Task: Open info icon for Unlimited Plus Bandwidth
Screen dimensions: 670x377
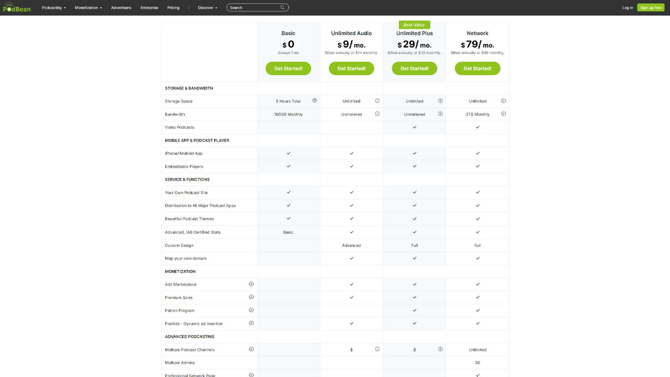Action: (440, 114)
